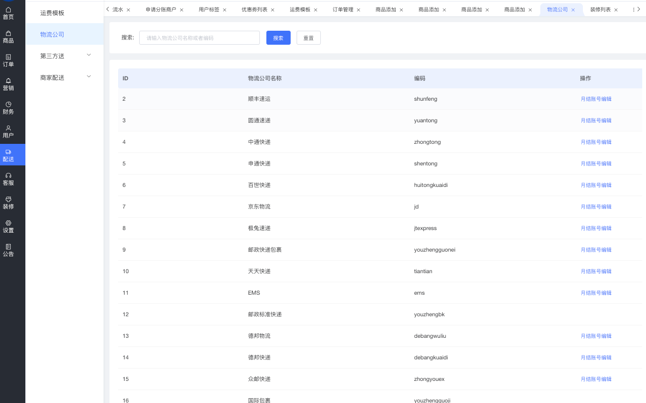Click the code cell debangwuliu
Viewport: 646px width, 403px height.
430,336
